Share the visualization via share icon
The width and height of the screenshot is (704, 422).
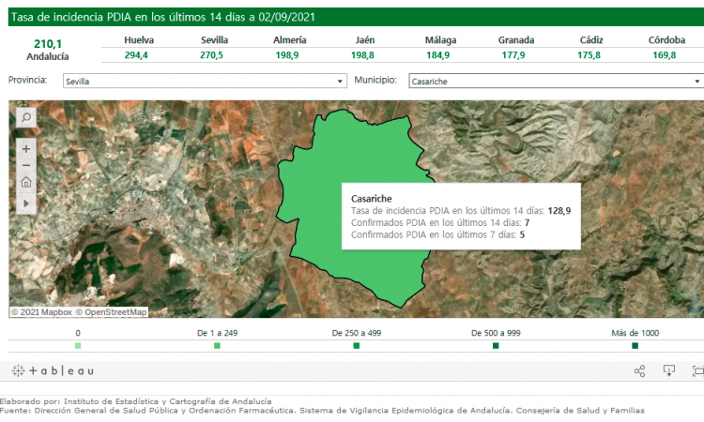(639, 371)
